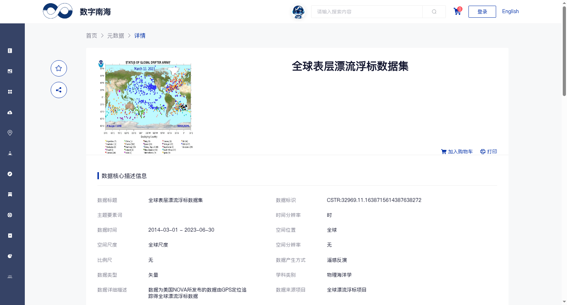567x305 pixels.
Task: Click the description starting 数据为美国NOVA所发布
Action: (197, 293)
